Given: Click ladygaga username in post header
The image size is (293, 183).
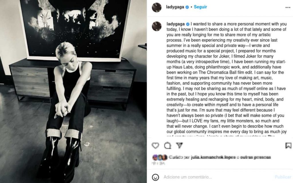Looking at the screenshot, I should click(x=175, y=7).
